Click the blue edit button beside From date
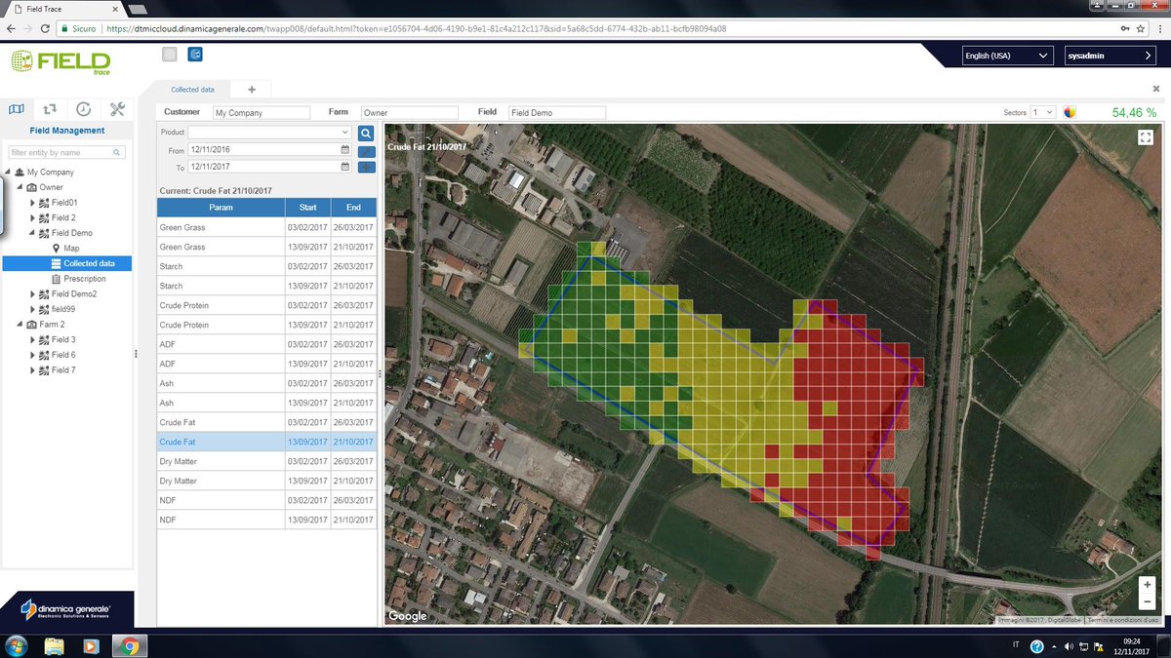 coord(367,150)
